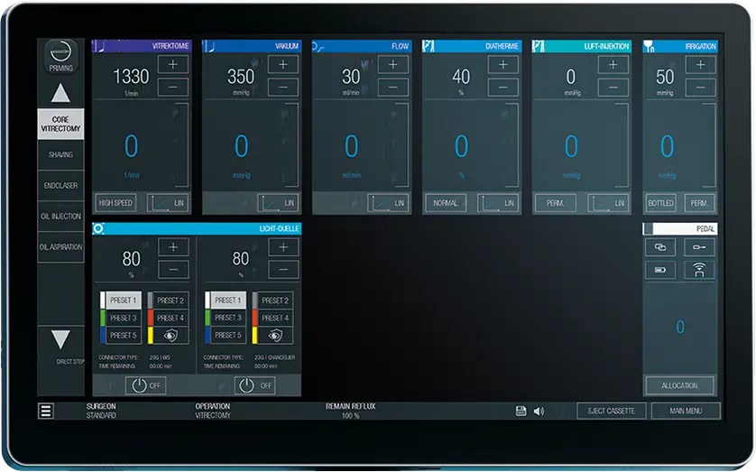Switch to the Shaving step
This screenshot has width=756, height=472.
pyautogui.click(x=60, y=154)
